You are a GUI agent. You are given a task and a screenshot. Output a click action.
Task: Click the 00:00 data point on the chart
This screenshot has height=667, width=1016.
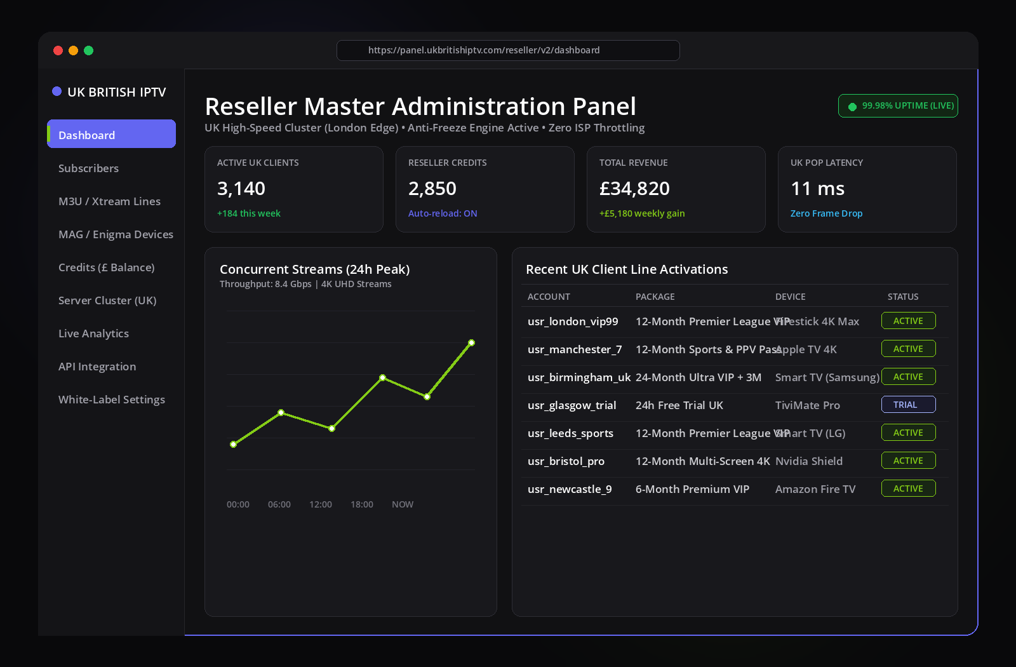[233, 445]
